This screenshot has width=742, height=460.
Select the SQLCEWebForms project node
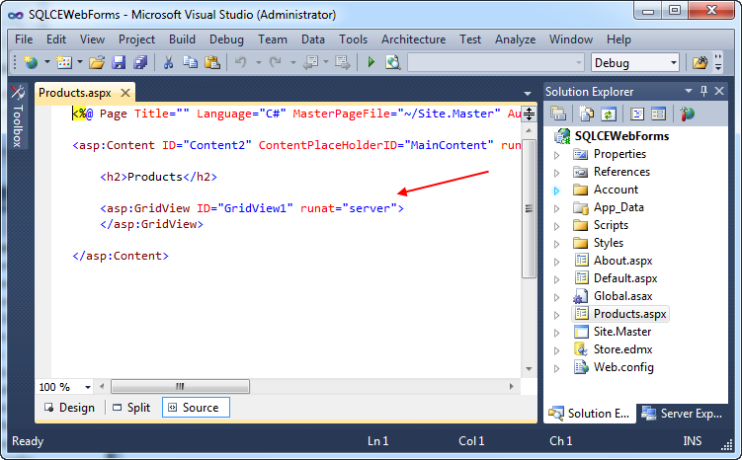pyautogui.click(x=621, y=136)
